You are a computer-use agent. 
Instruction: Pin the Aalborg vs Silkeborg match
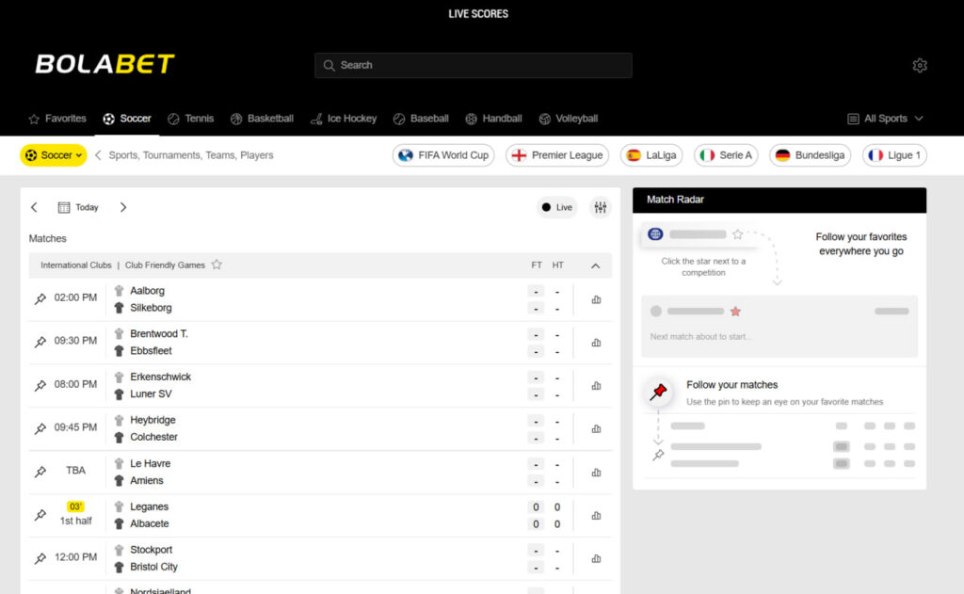point(40,298)
